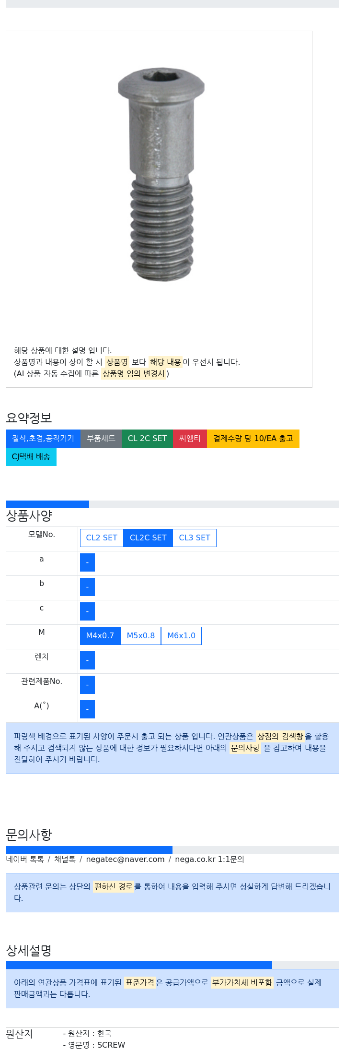This screenshot has height=1051, width=345.
Task: Open the 채널톡 inquiry link
Action: point(65,859)
